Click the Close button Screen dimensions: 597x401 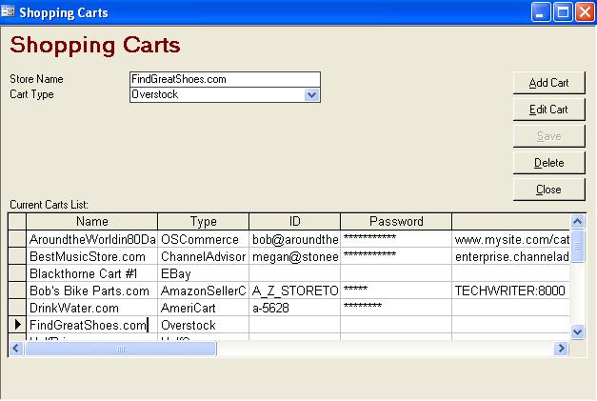(x=548, y=190)
